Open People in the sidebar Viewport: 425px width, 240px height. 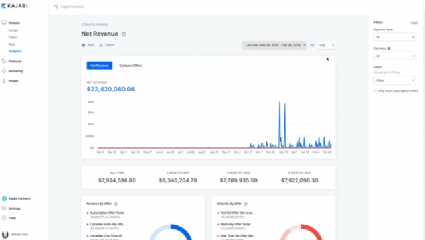(13, 81)
